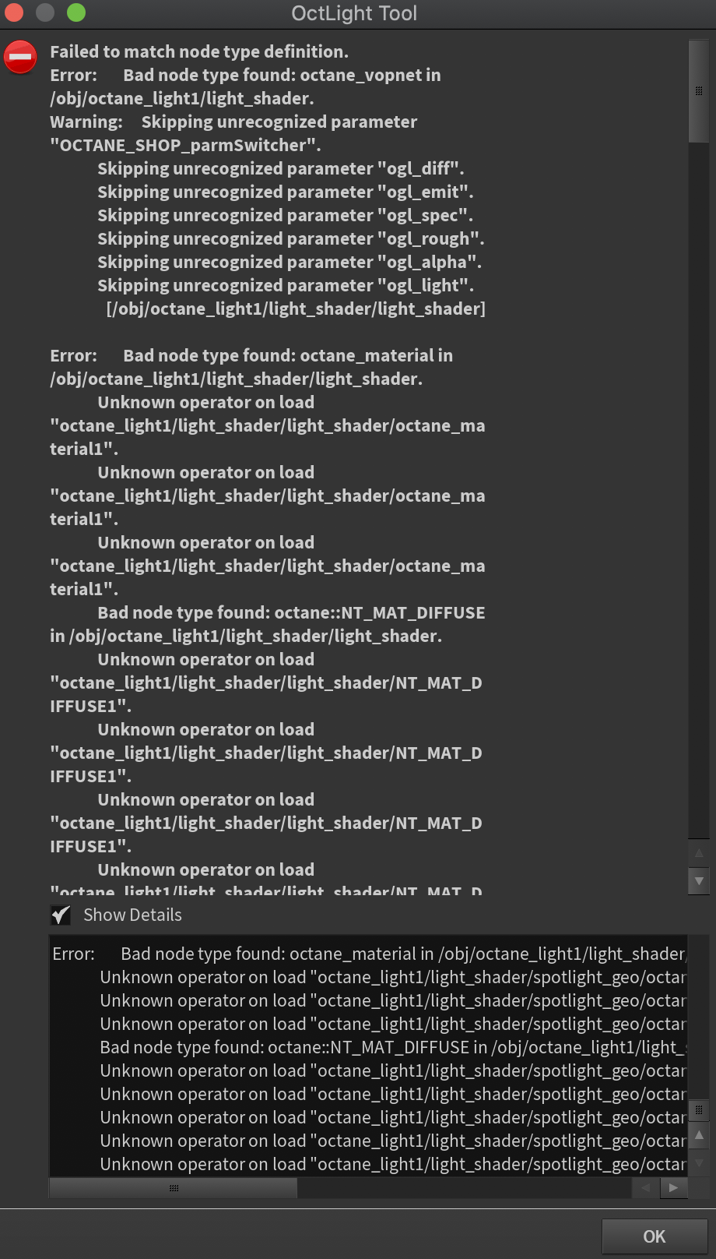The width and height of the screenshot is (716, 1259).
Task: Click the details pane left scroll arrow
Action: [x=645, y=1188]
